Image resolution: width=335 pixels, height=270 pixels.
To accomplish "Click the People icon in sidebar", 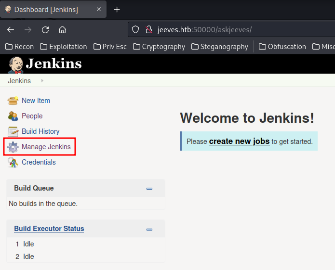I will tap(13, 116).
